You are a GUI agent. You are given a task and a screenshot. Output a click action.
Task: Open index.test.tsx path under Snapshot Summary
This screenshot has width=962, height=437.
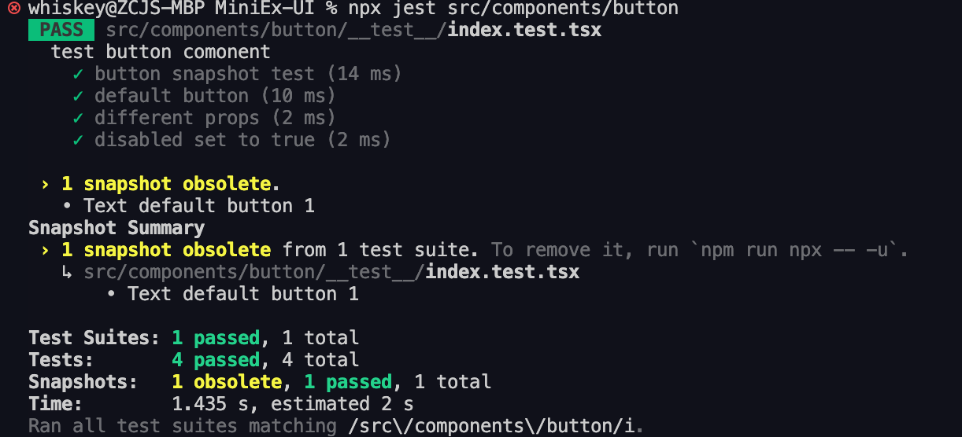tap(331, 272)
